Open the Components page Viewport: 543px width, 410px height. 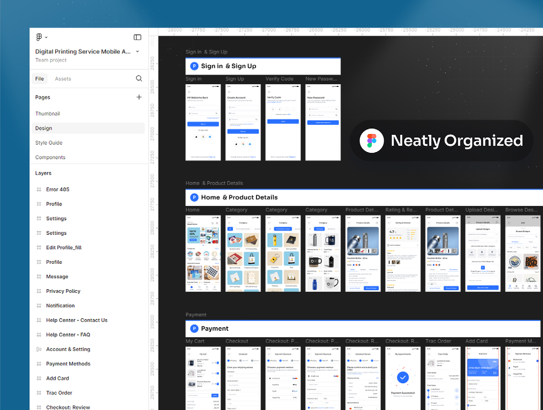tap(50, 157)
